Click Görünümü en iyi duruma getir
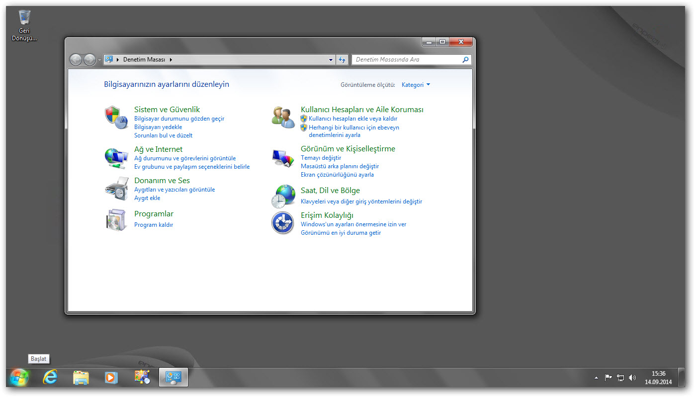Screen dimensions: 695x397 (341, 233)
